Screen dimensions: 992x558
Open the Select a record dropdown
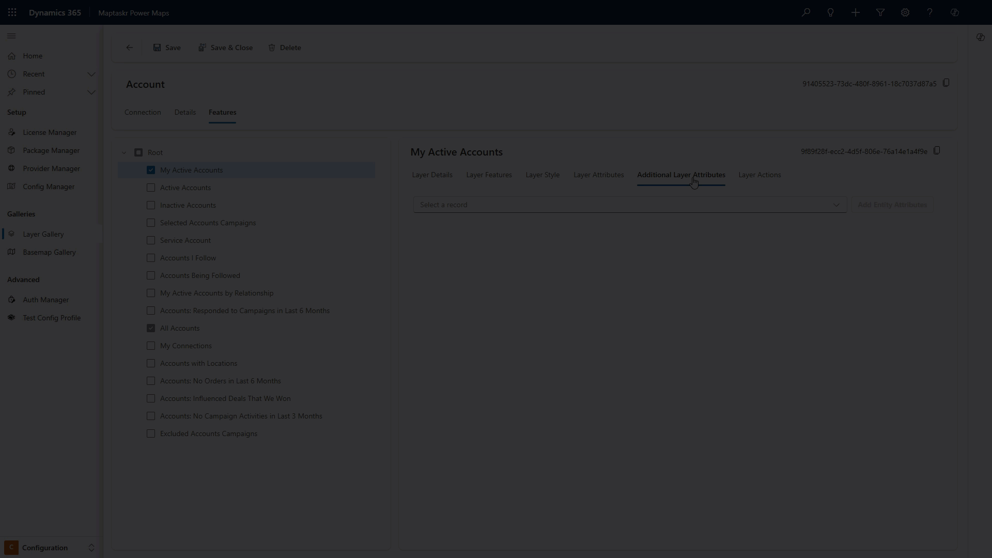(x=629, y=205)
